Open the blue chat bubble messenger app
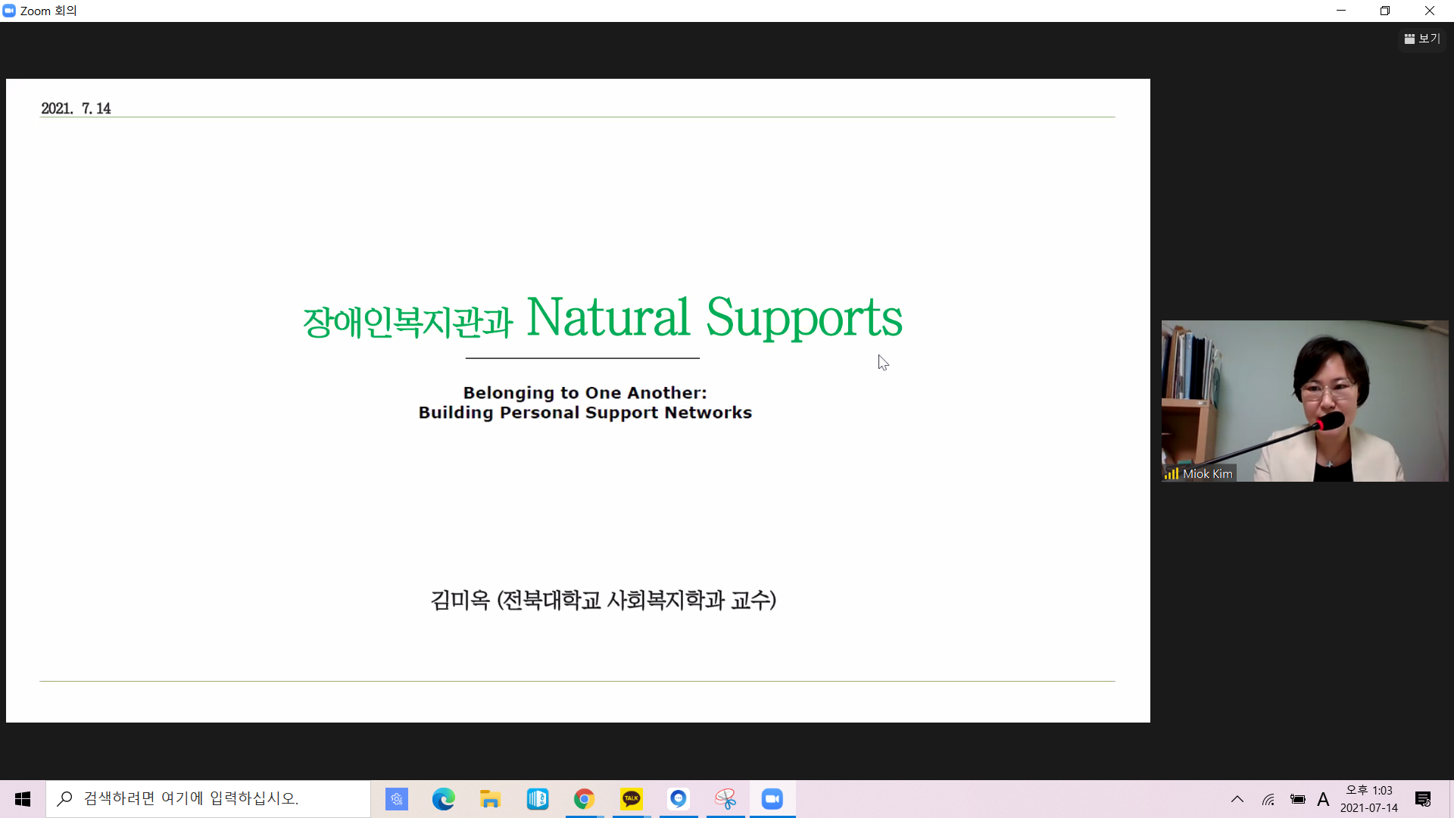The width and height of the screenshot is (1454, 818). tap(679, 799)
